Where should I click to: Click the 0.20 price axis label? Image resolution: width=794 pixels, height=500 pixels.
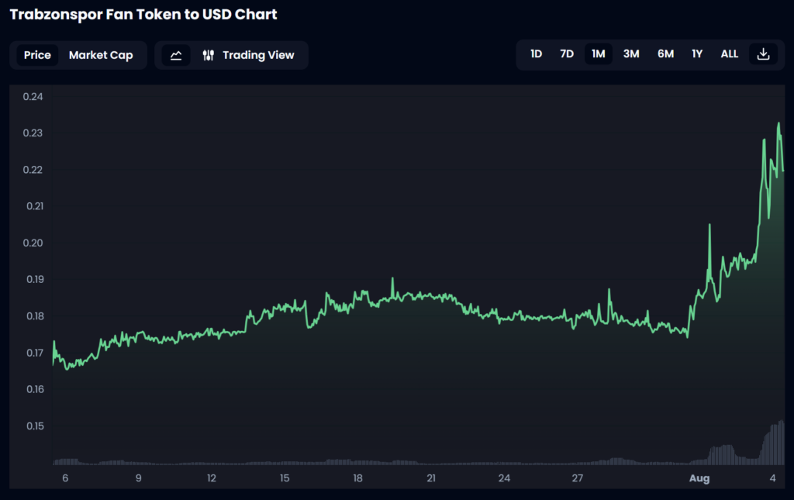pos(33,243)
